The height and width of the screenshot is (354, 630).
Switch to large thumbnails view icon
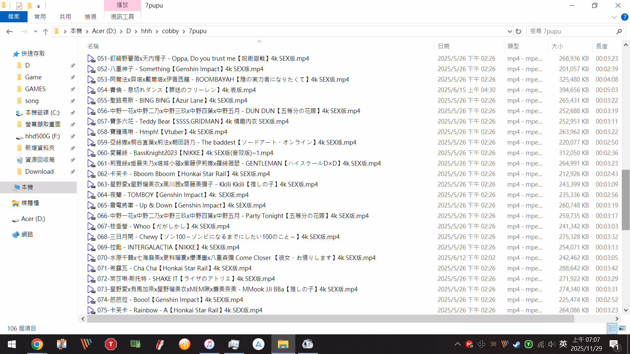coord(622,328)
